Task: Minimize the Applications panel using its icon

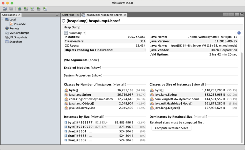Action: click(57, 15)
